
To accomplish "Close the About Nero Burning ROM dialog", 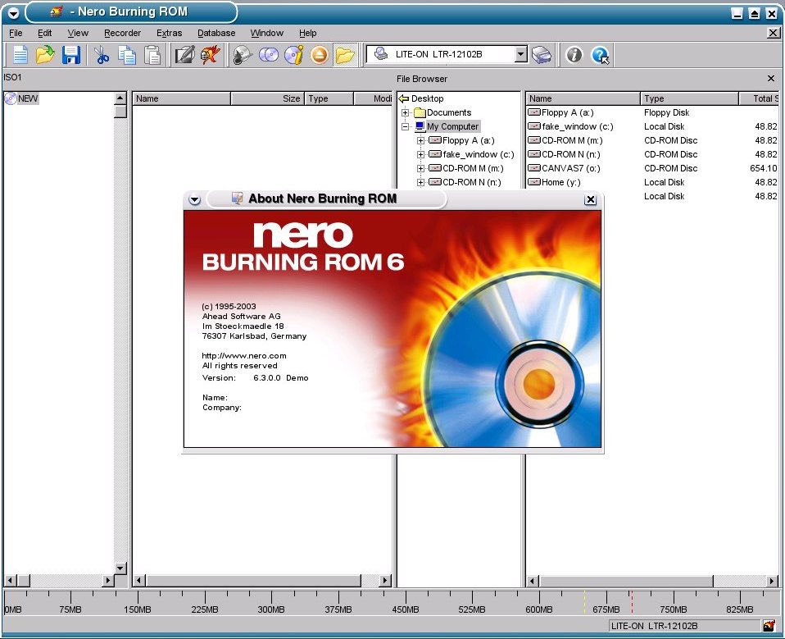I will (x=590, y=199).
